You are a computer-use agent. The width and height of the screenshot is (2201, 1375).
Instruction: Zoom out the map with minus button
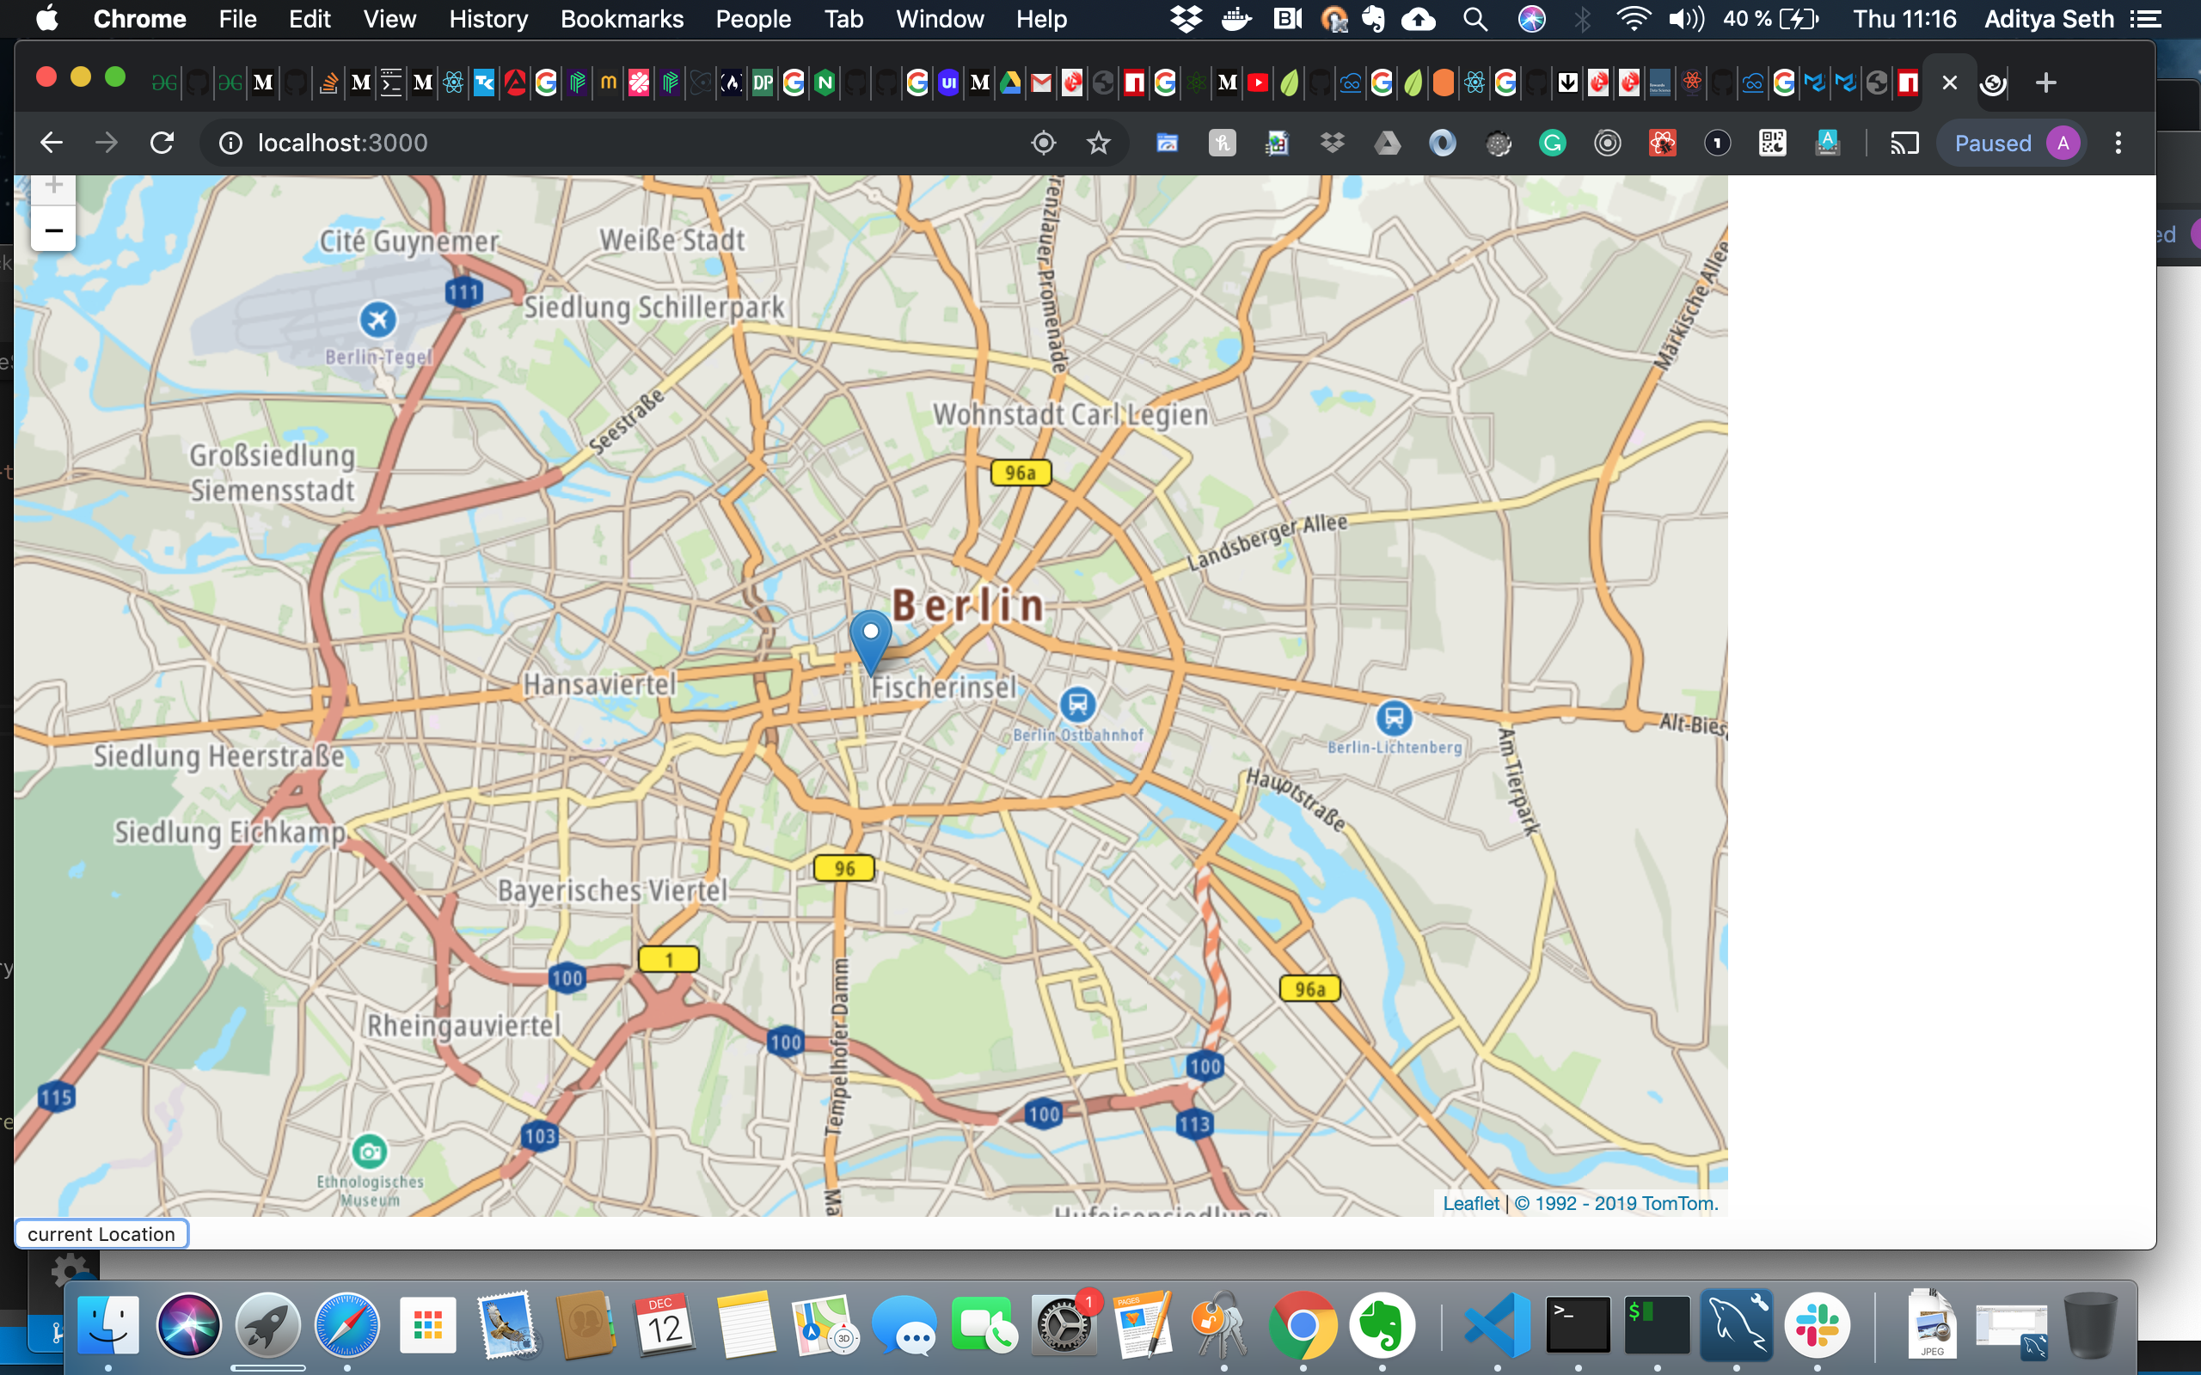click(53, 230)
